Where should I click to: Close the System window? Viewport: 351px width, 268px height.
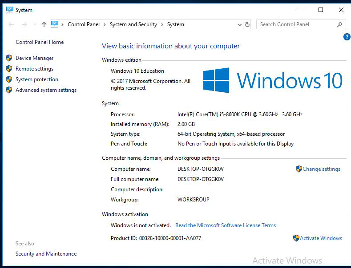click(x=341, y=10)
